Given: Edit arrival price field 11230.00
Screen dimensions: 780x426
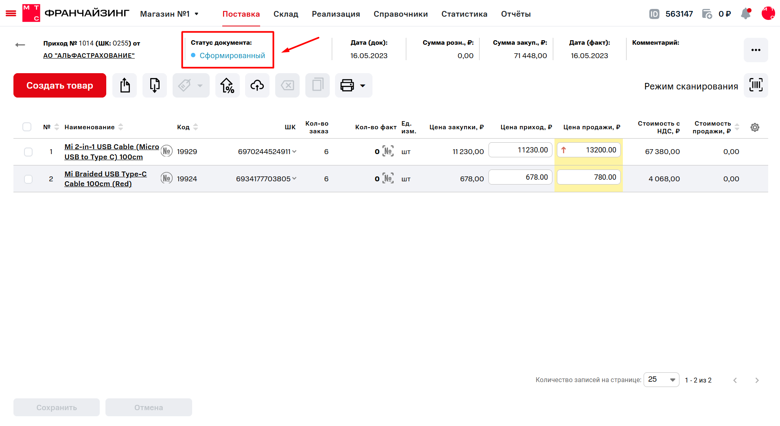Looking at the screenshot, I should click(x=520, y=150).
